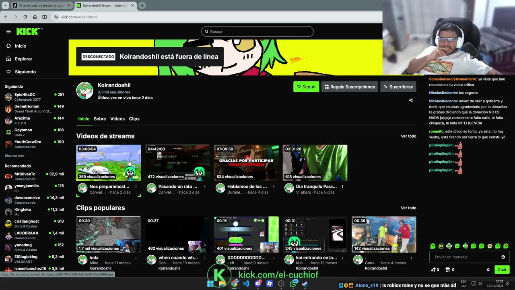This screenshot has height=290, width=515.
Task: Open browser split view icon
Action: [x=45, y=17]
